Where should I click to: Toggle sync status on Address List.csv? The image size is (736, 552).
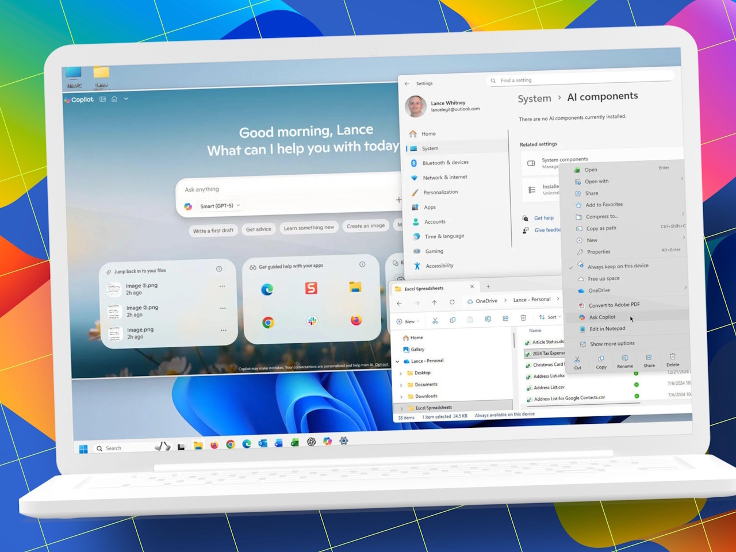636,386
